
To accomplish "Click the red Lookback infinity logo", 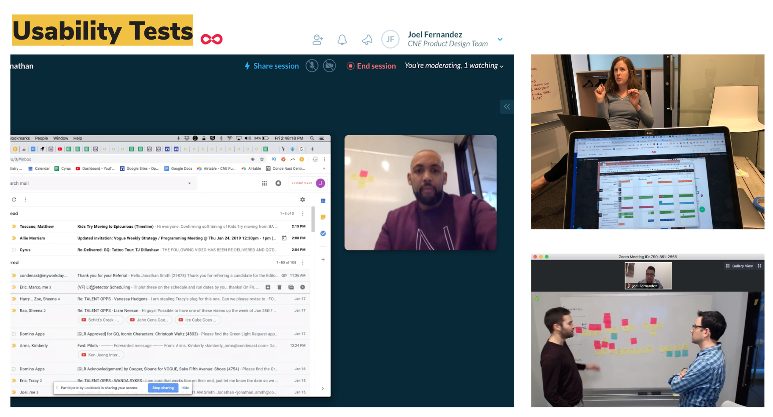I will (212, 39).
